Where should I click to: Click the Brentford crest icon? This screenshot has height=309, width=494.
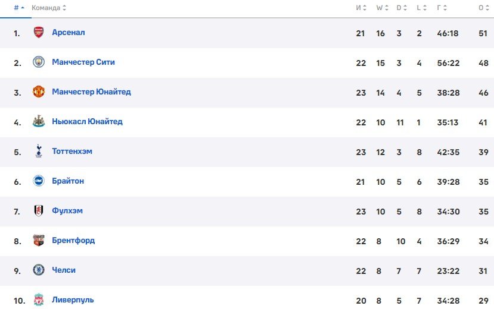[x=39, y=241]
